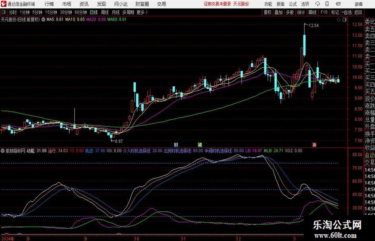Switch to the 60分钟 period tab
The width and height of the screenshot is (375, 241).
[x=81, y=12]
